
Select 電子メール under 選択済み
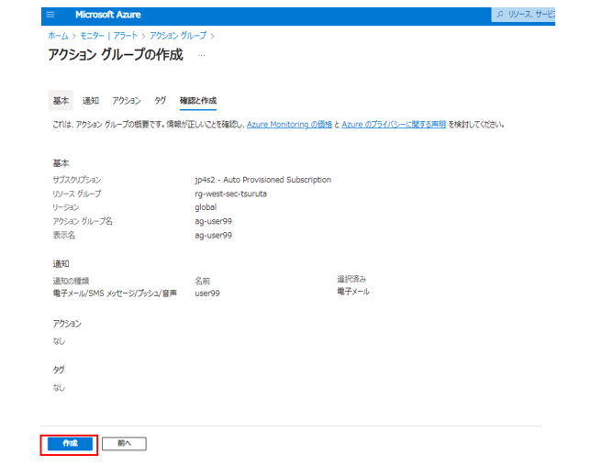click(x=352, y=292)
